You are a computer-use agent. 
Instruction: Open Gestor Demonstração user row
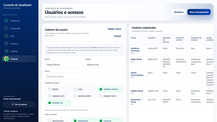(137, 74)
